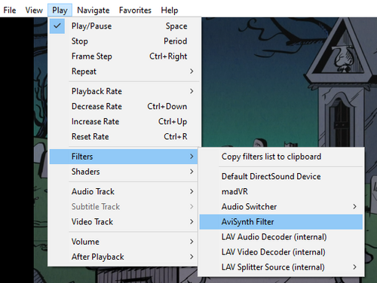This screenshot has height=283, width=377.
Task: Copy filters list to clipboard
Action: [x=281, y=157]
